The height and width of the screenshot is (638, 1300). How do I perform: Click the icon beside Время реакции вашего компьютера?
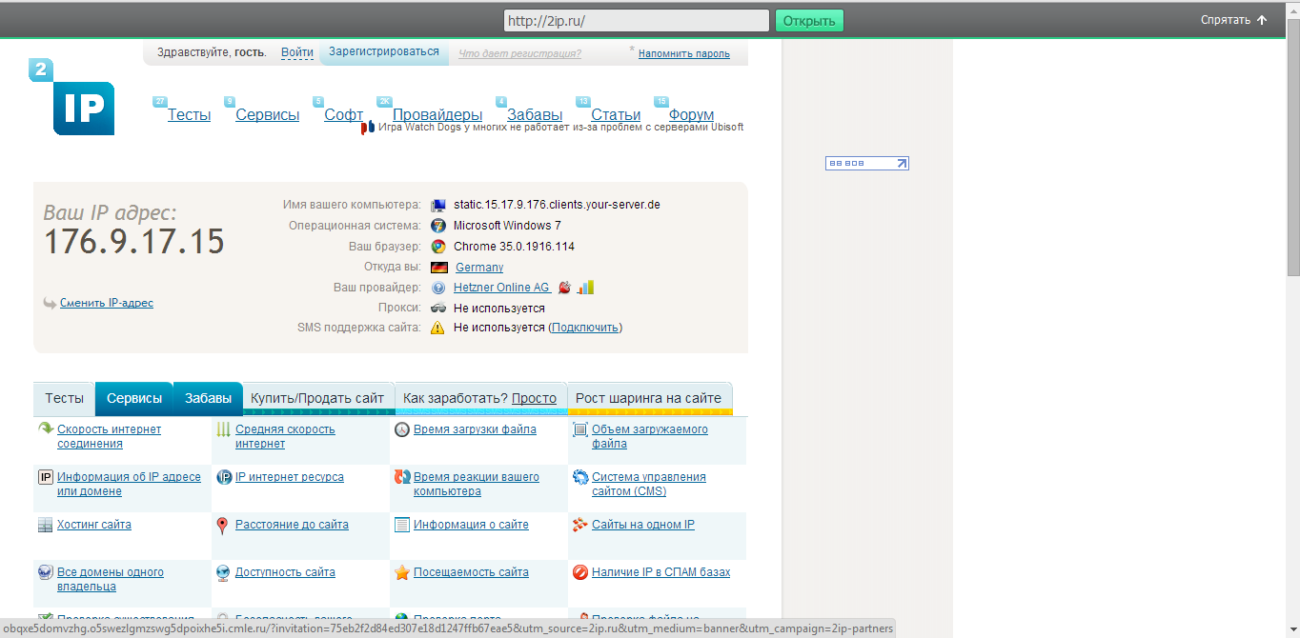coord(401,477)
